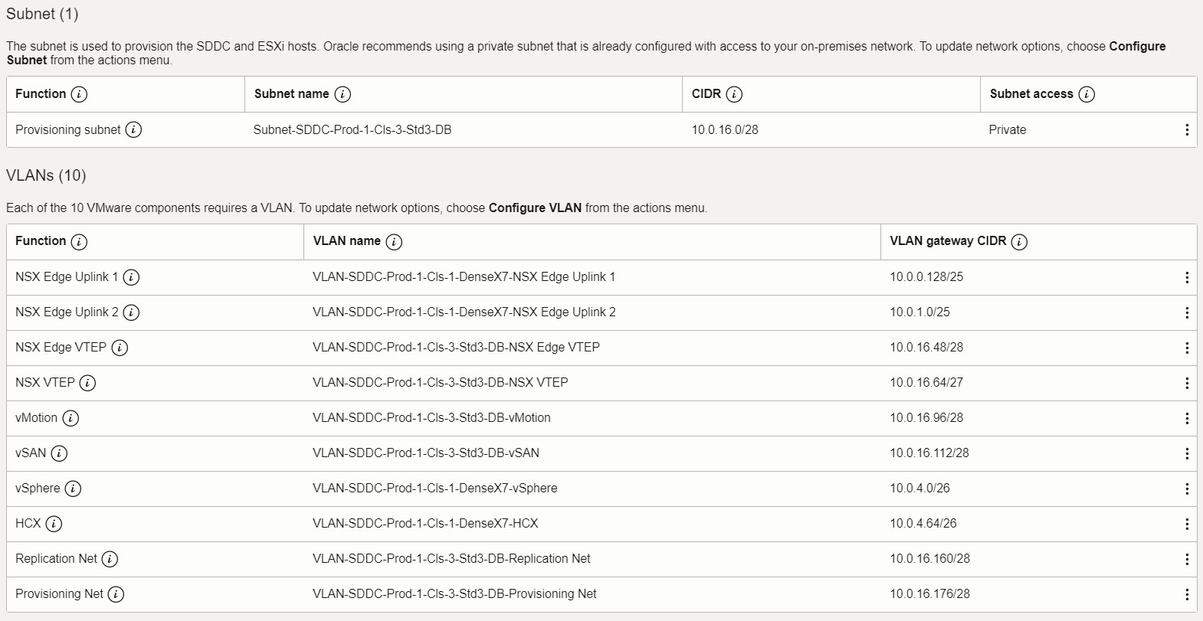Click VLAN name ending in DenseX7-vSphere
The width and height of the screenshot is (1203, 621).
(x=435, y=488)
